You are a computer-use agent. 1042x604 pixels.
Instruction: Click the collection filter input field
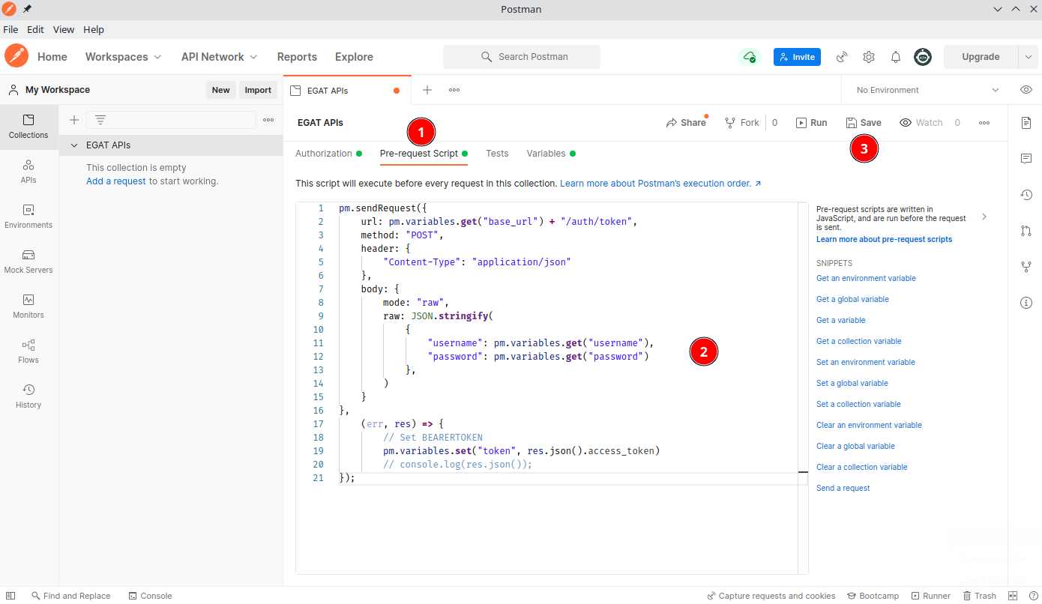pyautogui.click(x=171, y=120)
